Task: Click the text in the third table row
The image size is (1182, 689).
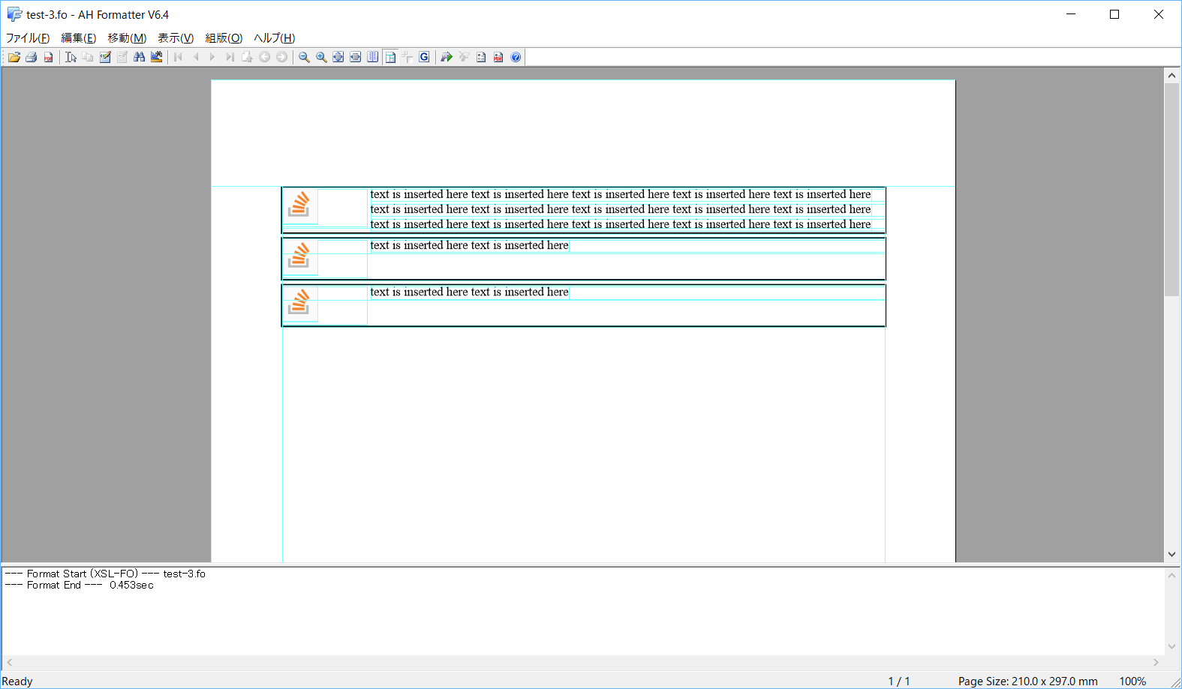Action: click(469, 292)
